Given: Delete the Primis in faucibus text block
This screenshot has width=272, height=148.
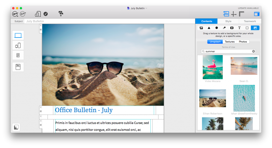Looking at the screenshot, I should (41, 121).
